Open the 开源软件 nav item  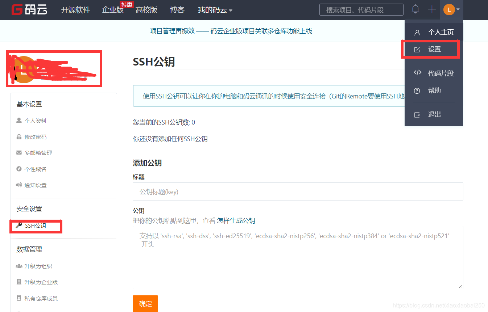point(75,10)
